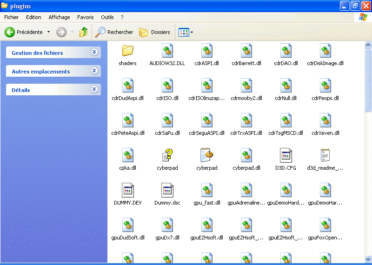Open the Affichage menu
The image size is (372, 265).
pos(59,17)
